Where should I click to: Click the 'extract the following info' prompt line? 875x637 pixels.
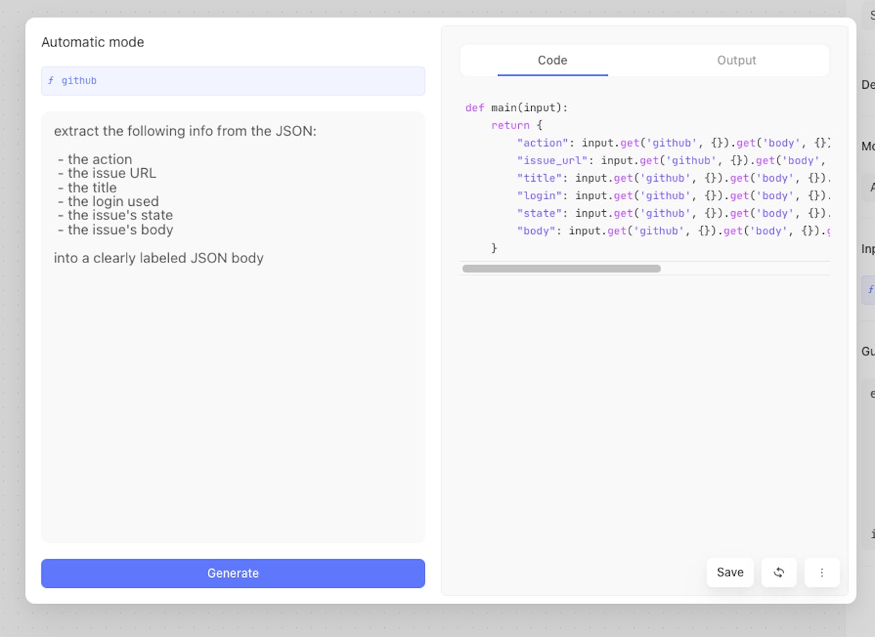[185, 131]
